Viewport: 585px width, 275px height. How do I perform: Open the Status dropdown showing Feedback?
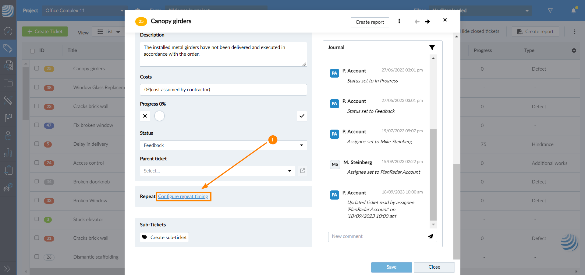point(223,145)
